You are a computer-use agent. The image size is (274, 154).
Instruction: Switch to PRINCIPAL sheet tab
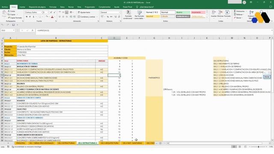[x=21, y=143]
